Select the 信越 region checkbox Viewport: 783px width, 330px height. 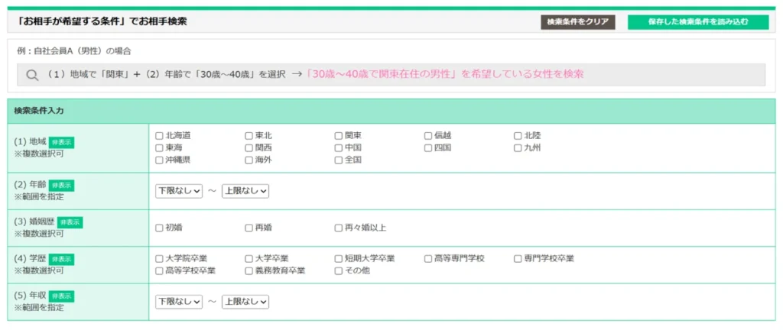pos(428,135)
